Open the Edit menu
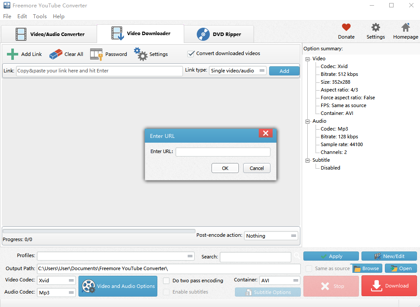 click(x=22, y=16)
